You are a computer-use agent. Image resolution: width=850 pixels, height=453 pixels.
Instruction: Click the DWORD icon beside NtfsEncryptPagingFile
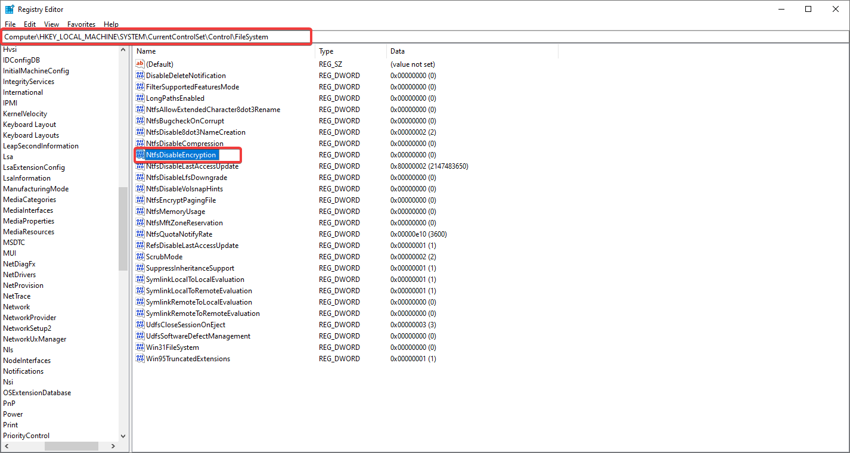point(138,200)
